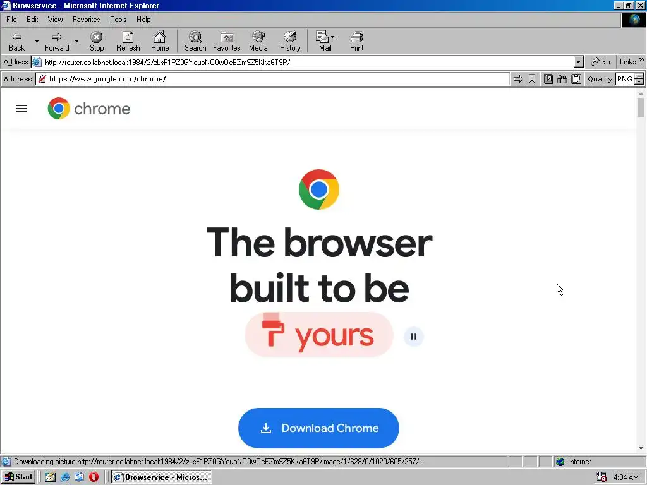Image resolution: width=647 pixels, height=485 pixels.
Task: Click the Browservice address field showing google.com/chrome
Action: [x=272, y=79]
